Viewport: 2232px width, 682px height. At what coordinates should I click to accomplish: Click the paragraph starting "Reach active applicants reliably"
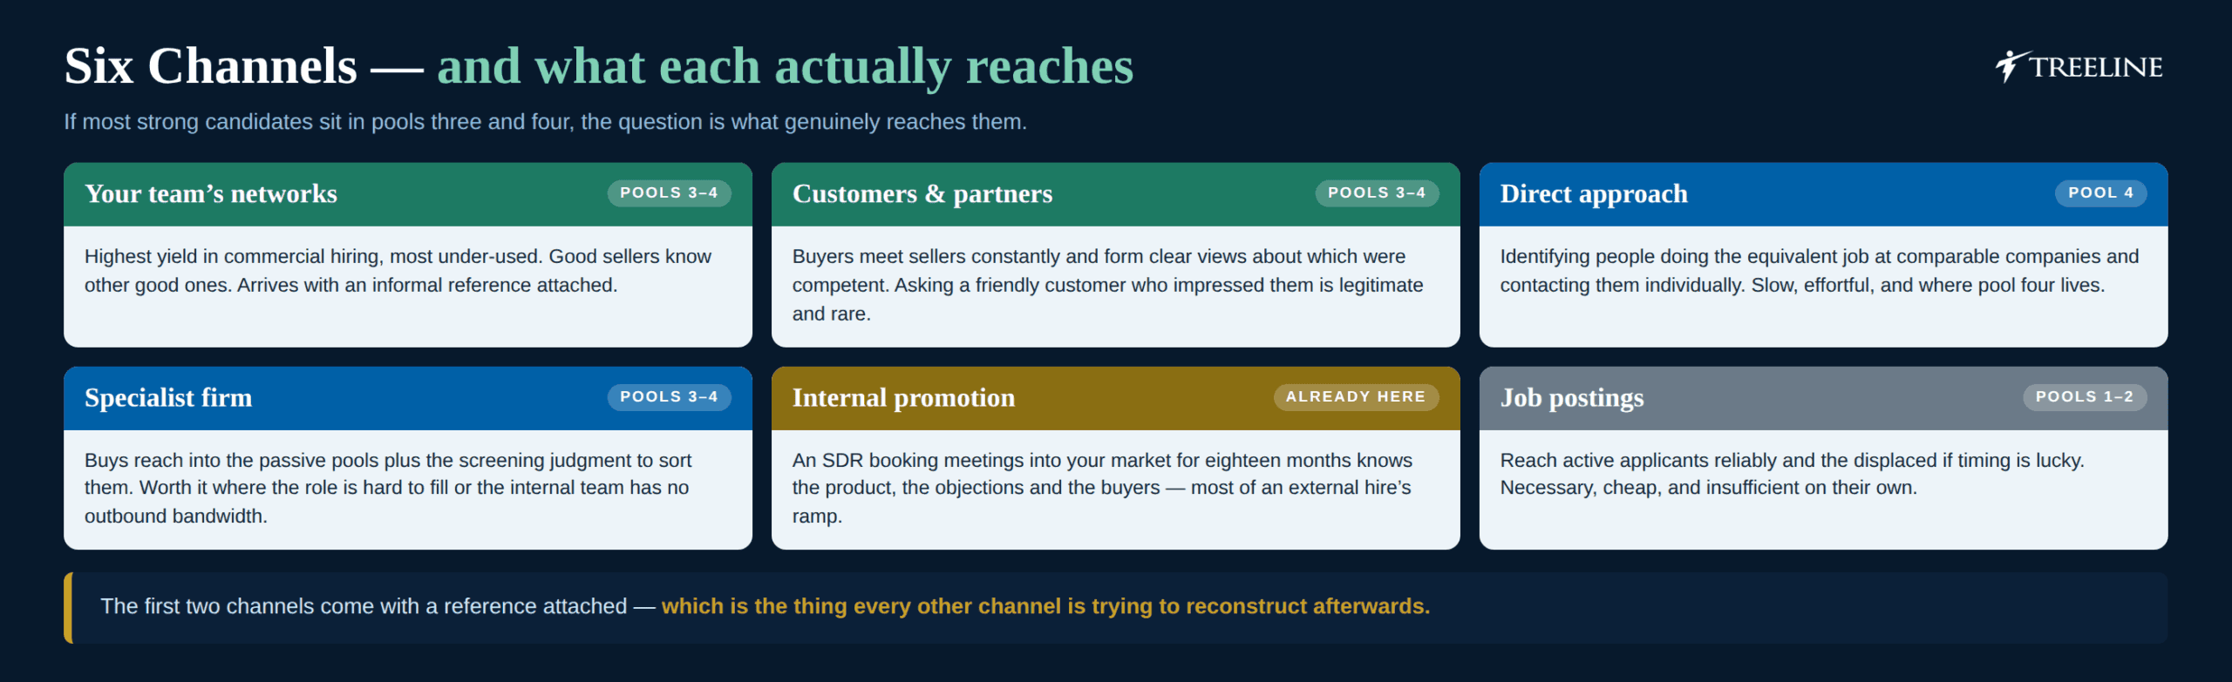click(1792, 474)
